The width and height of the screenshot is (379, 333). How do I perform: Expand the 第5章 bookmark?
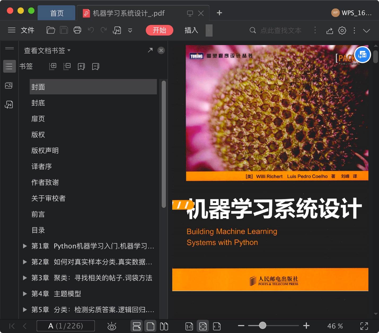click(x=25, y=310)
